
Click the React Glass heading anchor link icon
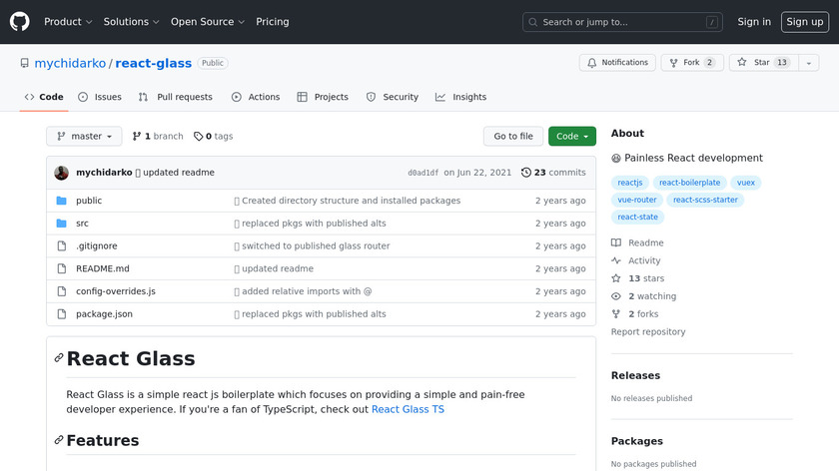59,358
